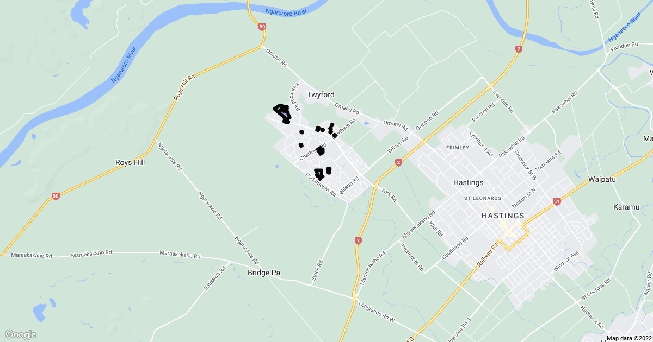Click the FRIMLEY suburb label
This screenshot has height=342, width=653.
(x=457, y=148)
